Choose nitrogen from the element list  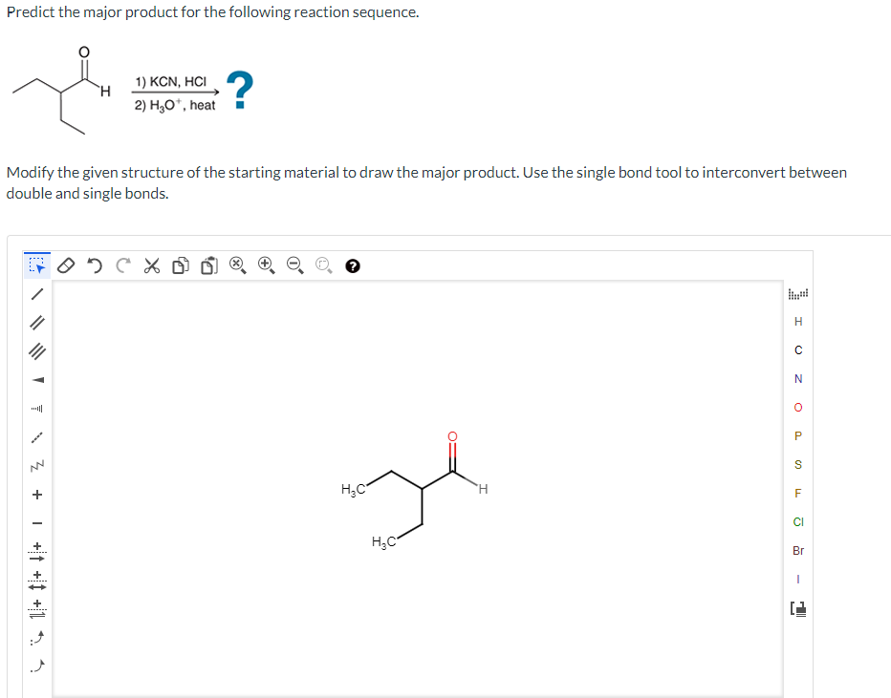pyautogui.click(x=798, y=378)
